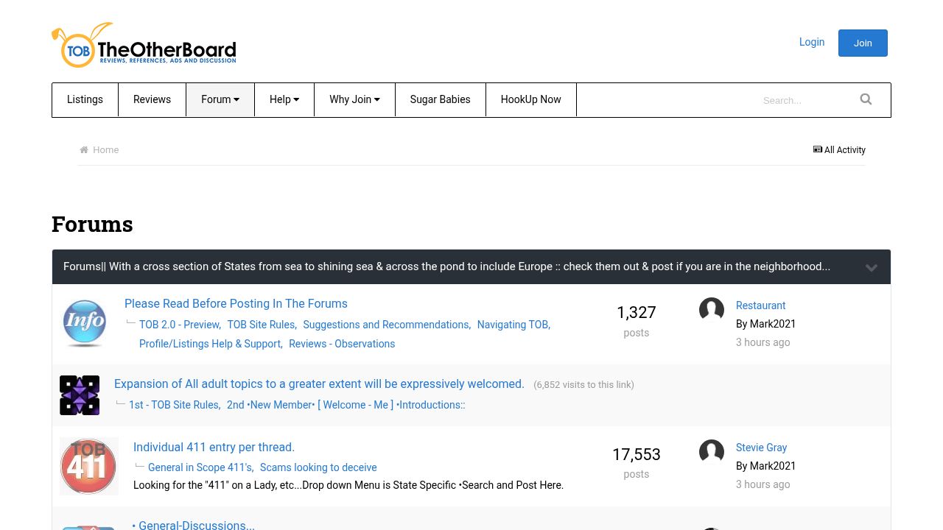Select Sugar Babies in navigation bar

441,99
